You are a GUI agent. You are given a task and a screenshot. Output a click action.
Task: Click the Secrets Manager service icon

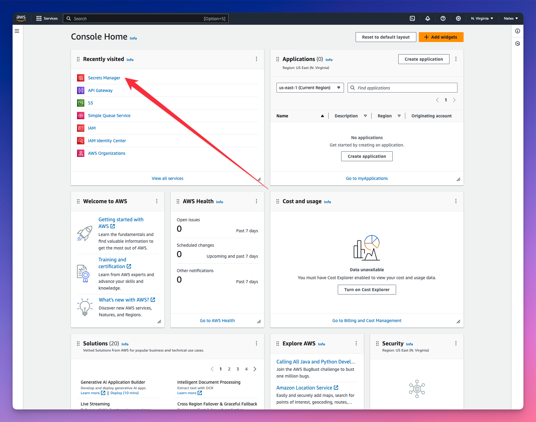click(81, 78)
